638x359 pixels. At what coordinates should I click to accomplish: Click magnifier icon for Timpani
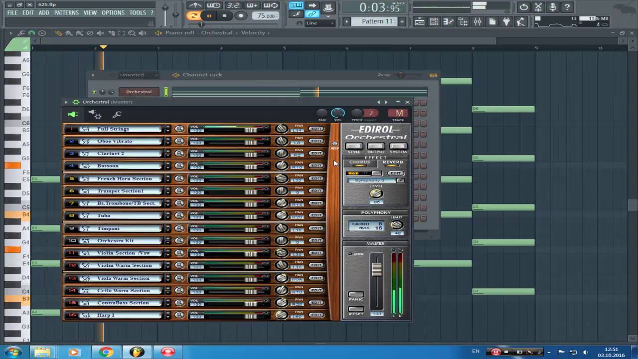click(179, 228)
